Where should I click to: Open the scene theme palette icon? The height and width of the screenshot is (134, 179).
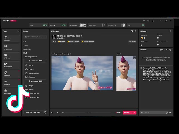click(x=45, y=113)
